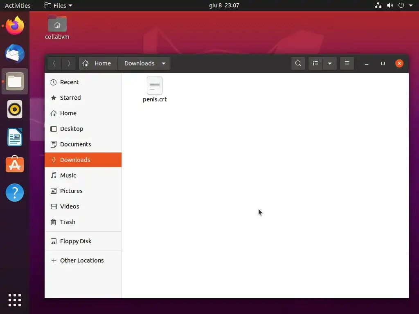The width and height of the screenshot is (419, 314).
Task: Click the network icon in system tray
Action: click(x=378, y=5)
